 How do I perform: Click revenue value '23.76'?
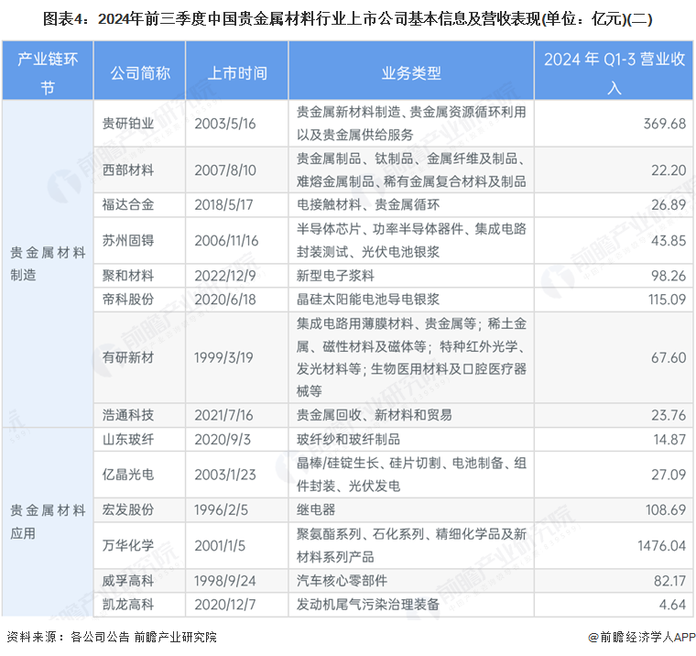click(669, 415)
